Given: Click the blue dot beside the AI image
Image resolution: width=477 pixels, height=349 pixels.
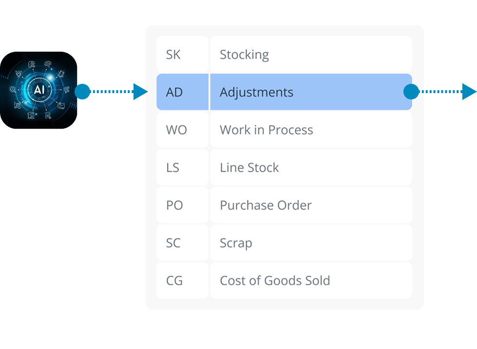Looking at the screenshot, I should coord(82,91).
